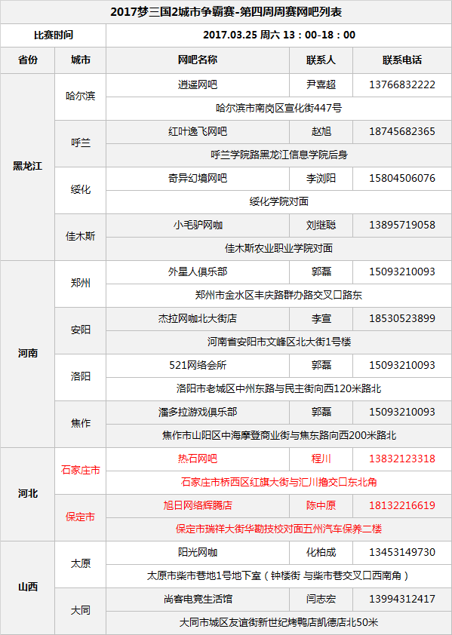This screenshot has height=635, width=452.
Task: Click the 尚客电竞生活馆 cell
Action: [x=198, y=600]
